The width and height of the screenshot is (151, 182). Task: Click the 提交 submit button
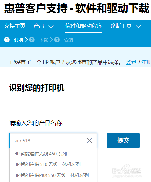tap(123, 140)
